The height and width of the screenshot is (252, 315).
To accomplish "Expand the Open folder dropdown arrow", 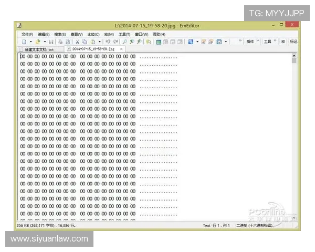I will 45,41.
